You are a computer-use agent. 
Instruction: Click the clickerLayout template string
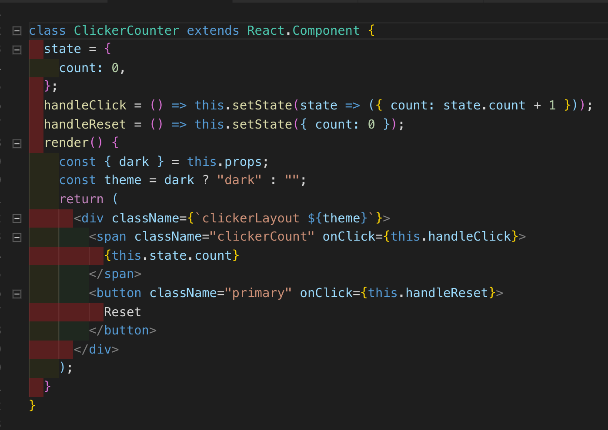(x=251, y=218)
